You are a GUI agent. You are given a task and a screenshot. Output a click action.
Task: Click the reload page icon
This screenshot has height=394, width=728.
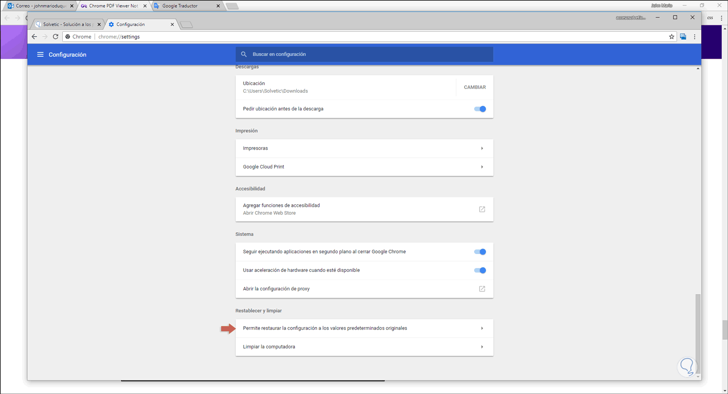point(56,37)
